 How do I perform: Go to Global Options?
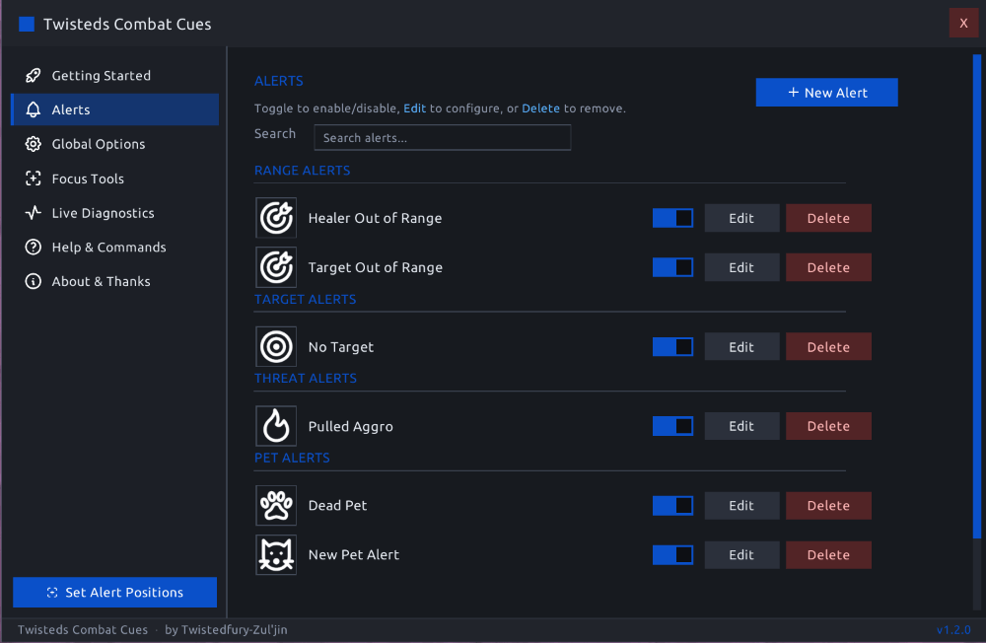(x=115, y=144)
